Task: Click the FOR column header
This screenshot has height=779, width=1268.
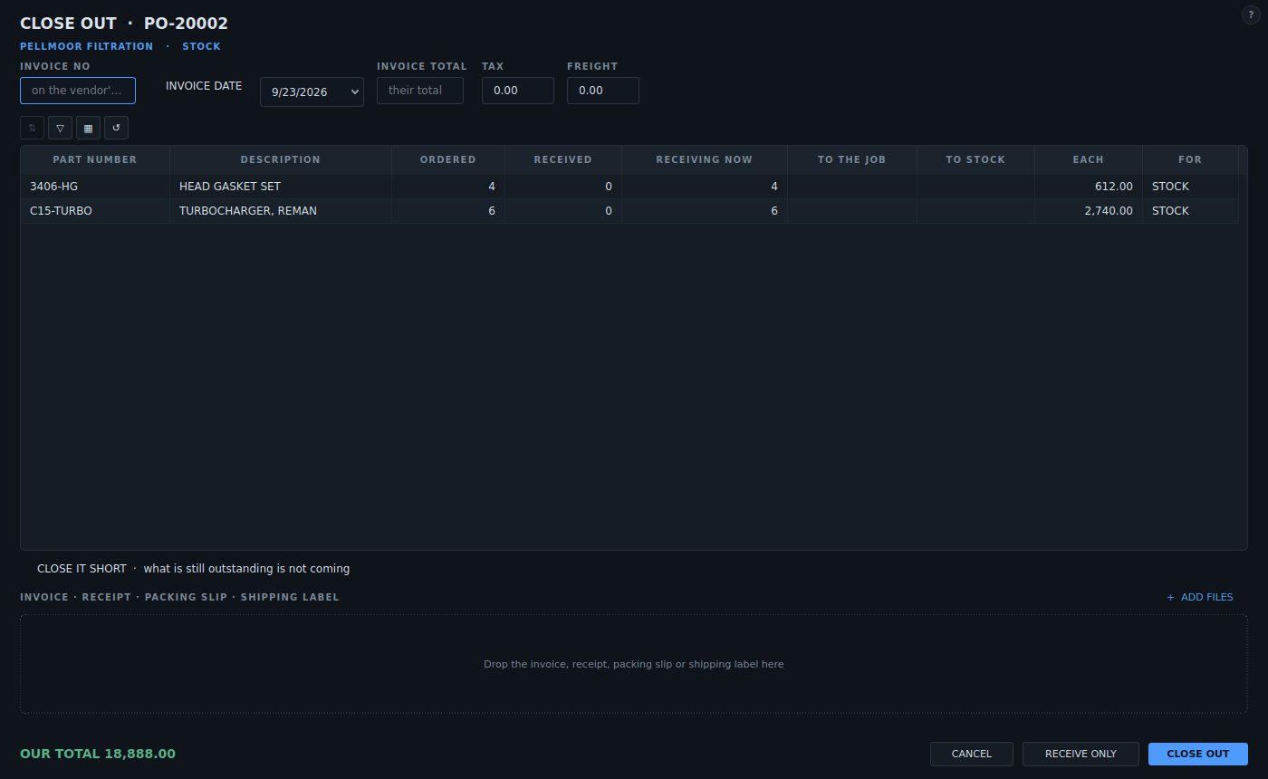Action: pyautogui.click(x=1190, y=159)
